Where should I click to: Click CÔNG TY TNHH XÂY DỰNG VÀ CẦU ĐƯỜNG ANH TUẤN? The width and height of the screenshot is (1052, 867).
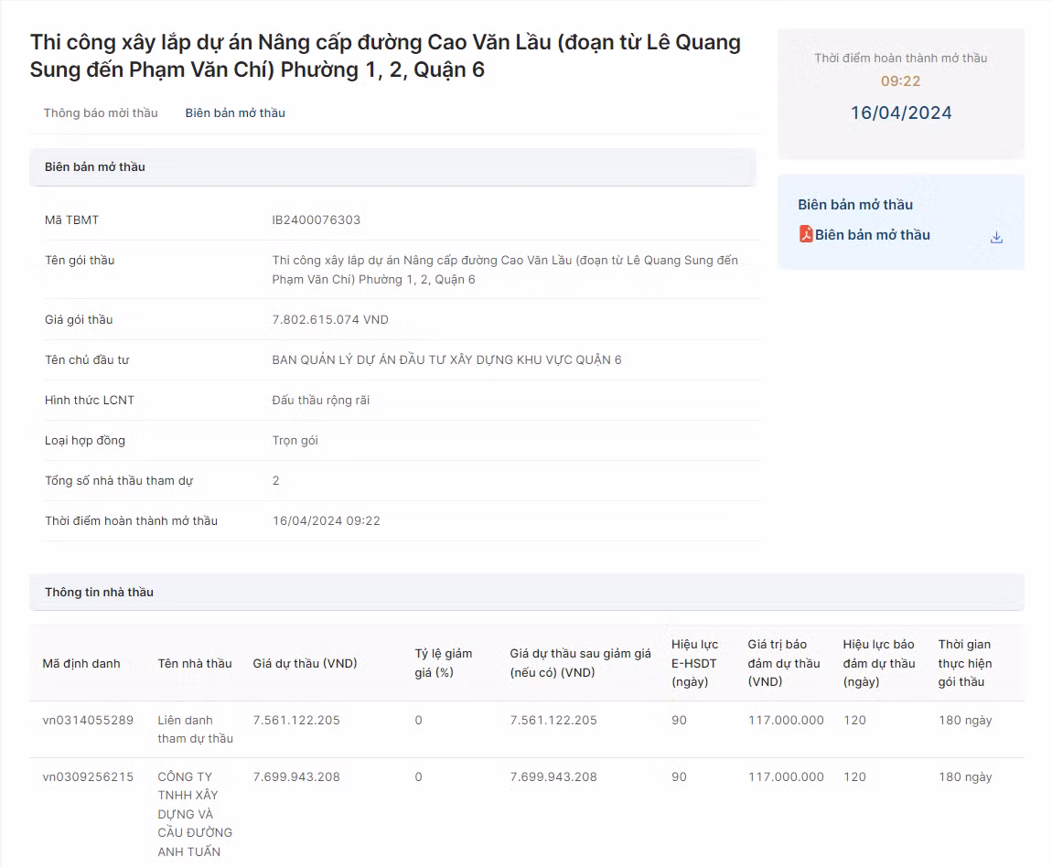pyautogui.click(x=195, y=814)
